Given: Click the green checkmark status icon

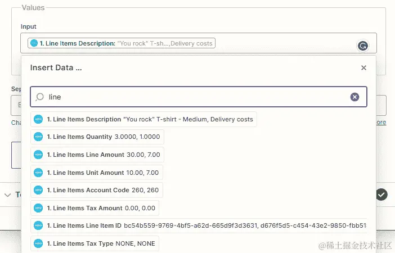Looking at the screenshot, I should pos(382,195).
